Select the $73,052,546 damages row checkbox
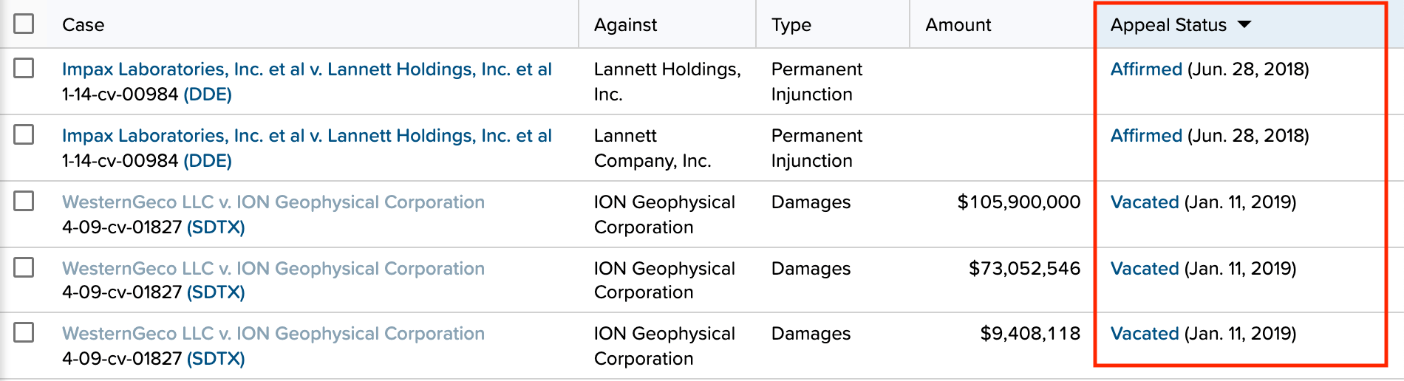The width and height of the screenshot is (1404, 381). coord(24,267)
